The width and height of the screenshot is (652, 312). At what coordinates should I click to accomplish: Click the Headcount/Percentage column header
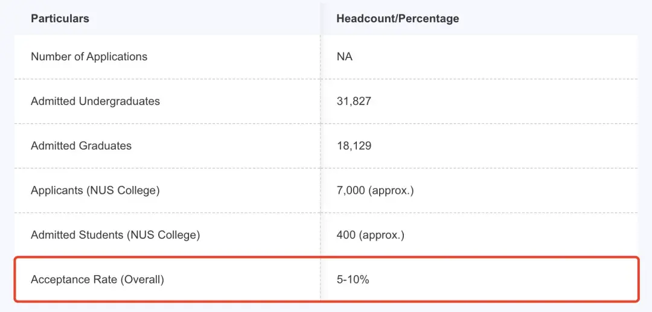pyautogui.click(x=397, y=19)
